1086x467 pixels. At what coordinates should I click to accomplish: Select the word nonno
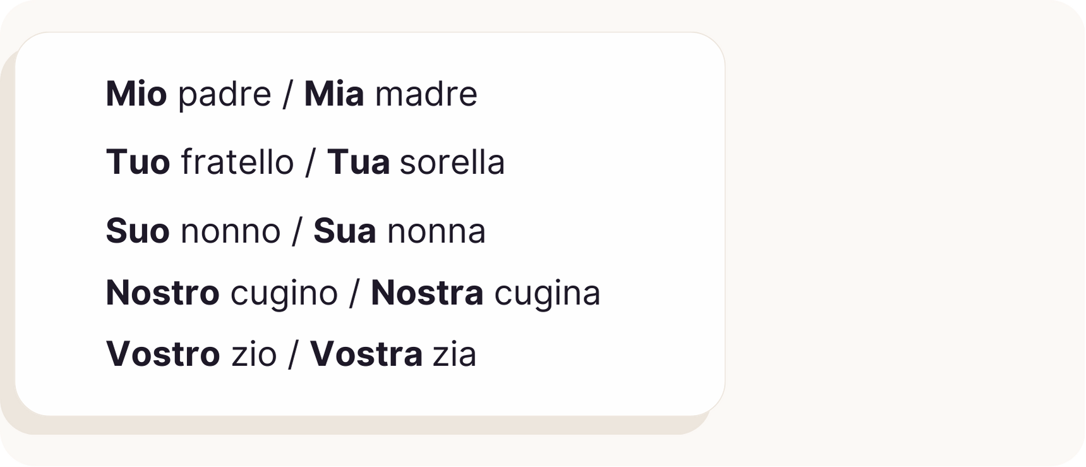pos(230,231)
